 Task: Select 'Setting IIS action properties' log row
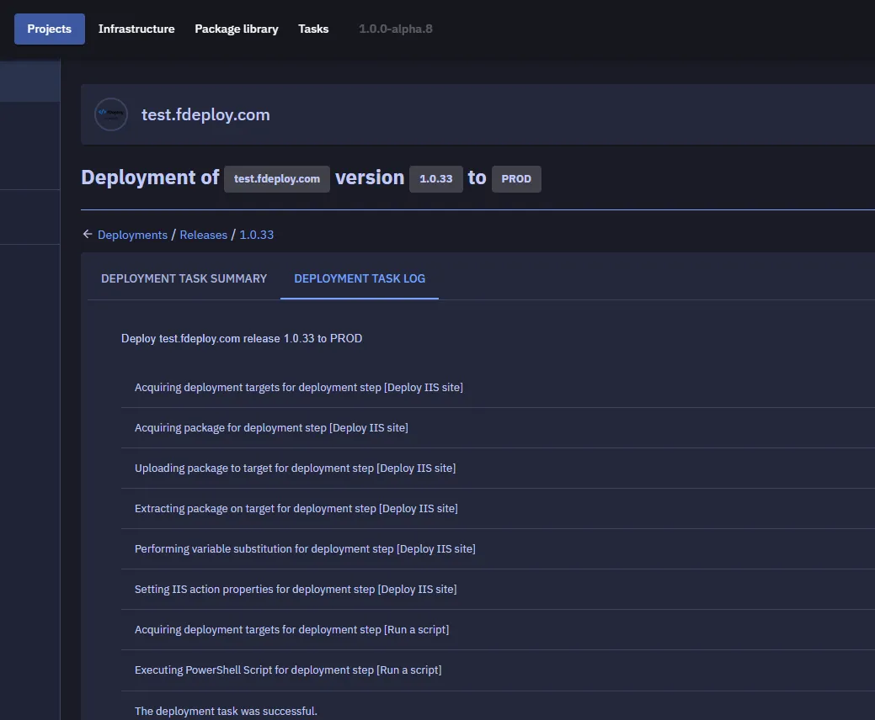tap(498, 590)
